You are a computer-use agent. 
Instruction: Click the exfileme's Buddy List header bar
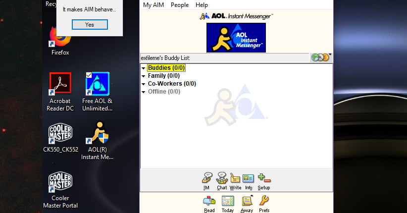224,57
